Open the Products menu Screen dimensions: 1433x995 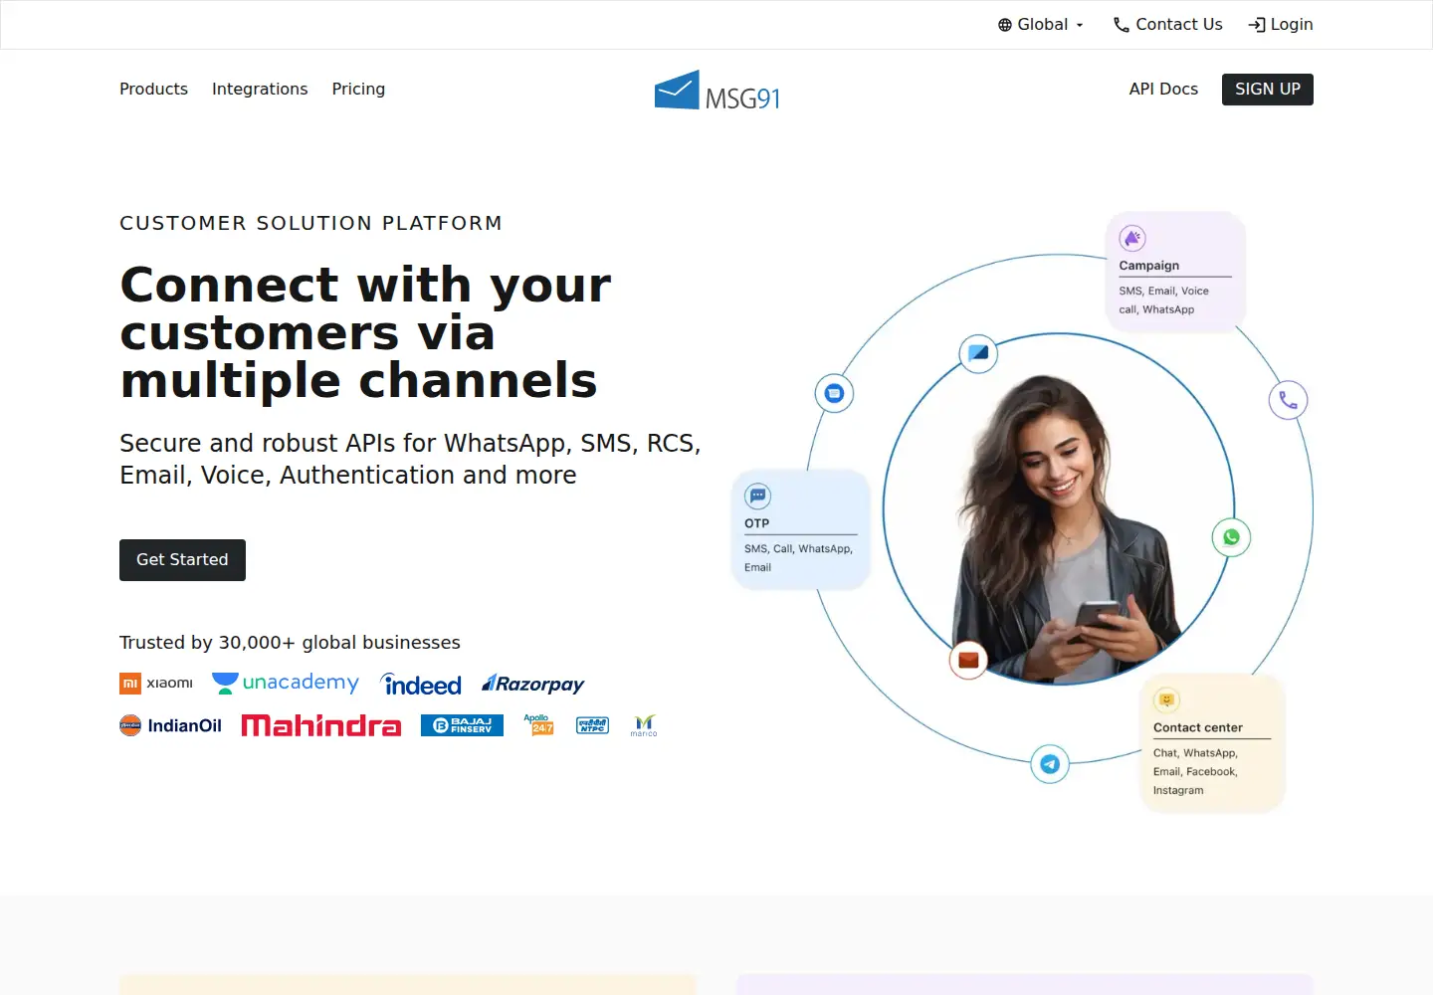pos(153,89)
